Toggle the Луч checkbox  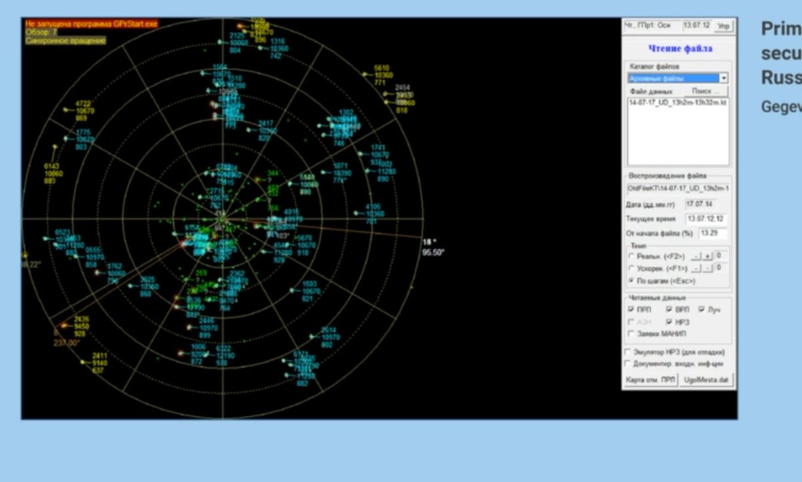(x=702, y=310)
